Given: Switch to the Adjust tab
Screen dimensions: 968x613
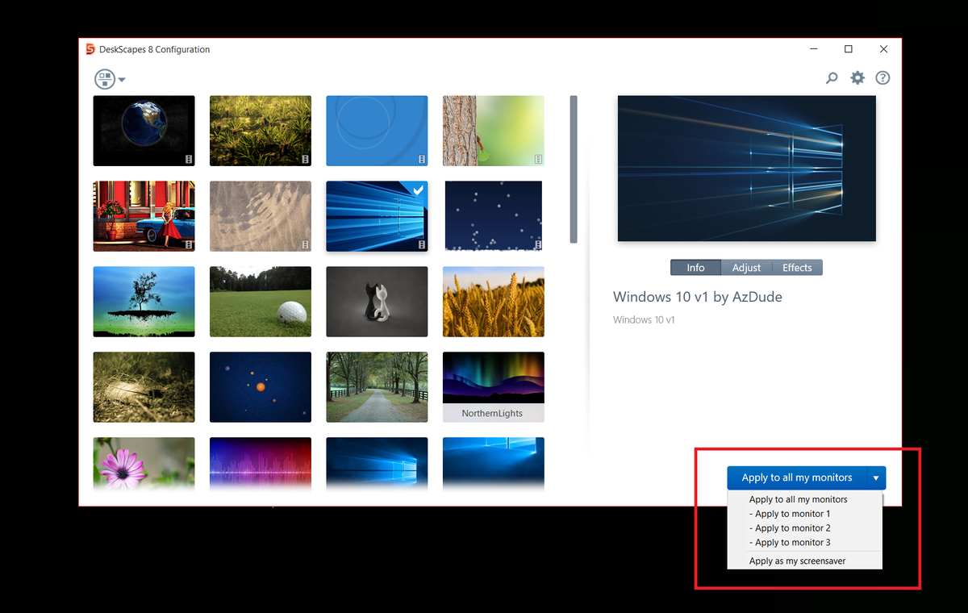Looking at the screenshot, I should 746,267.
